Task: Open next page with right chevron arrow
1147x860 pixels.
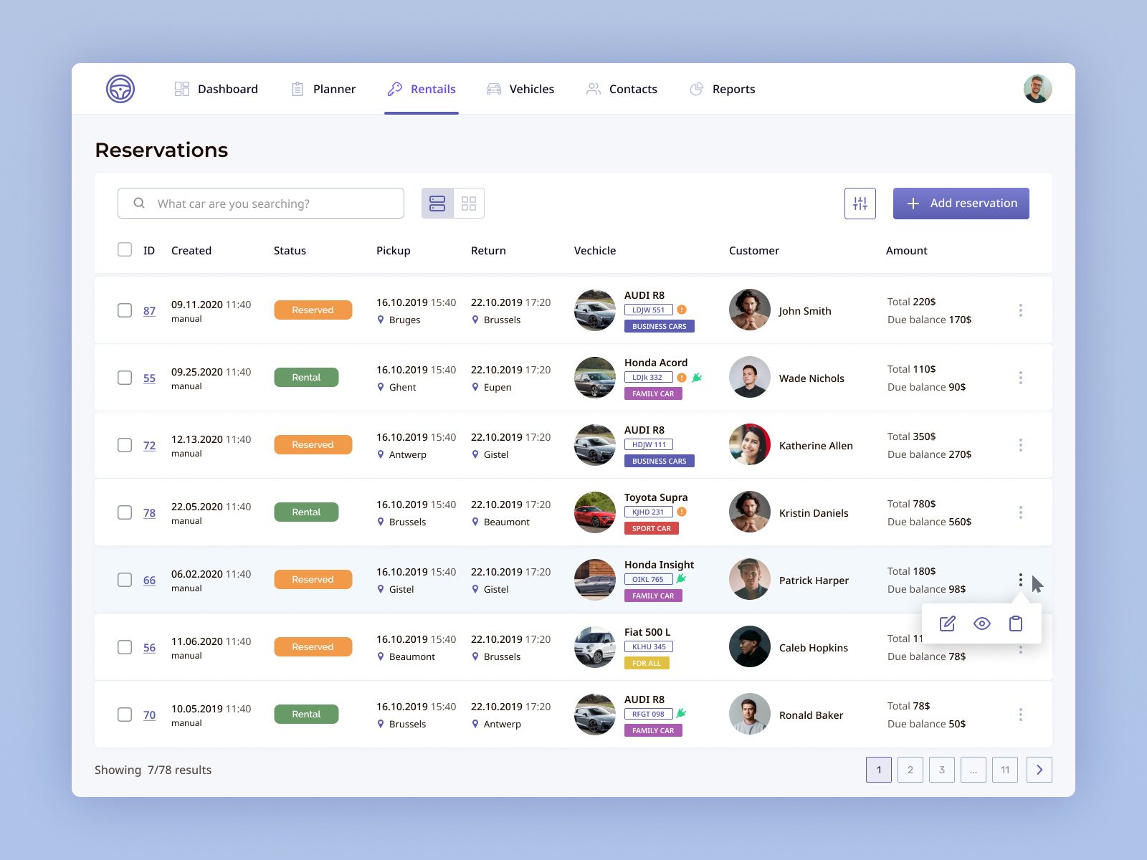Action: (1039, 770)
